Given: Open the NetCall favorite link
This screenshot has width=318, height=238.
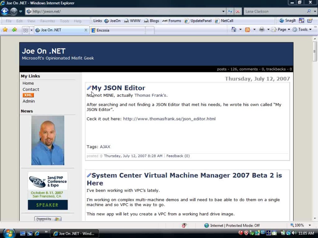Looking at the screenshot, I should (224, 20).
